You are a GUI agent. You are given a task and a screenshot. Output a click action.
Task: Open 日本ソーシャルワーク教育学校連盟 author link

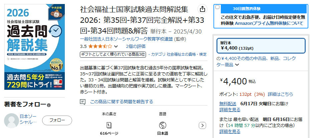[x=126, y=39]
